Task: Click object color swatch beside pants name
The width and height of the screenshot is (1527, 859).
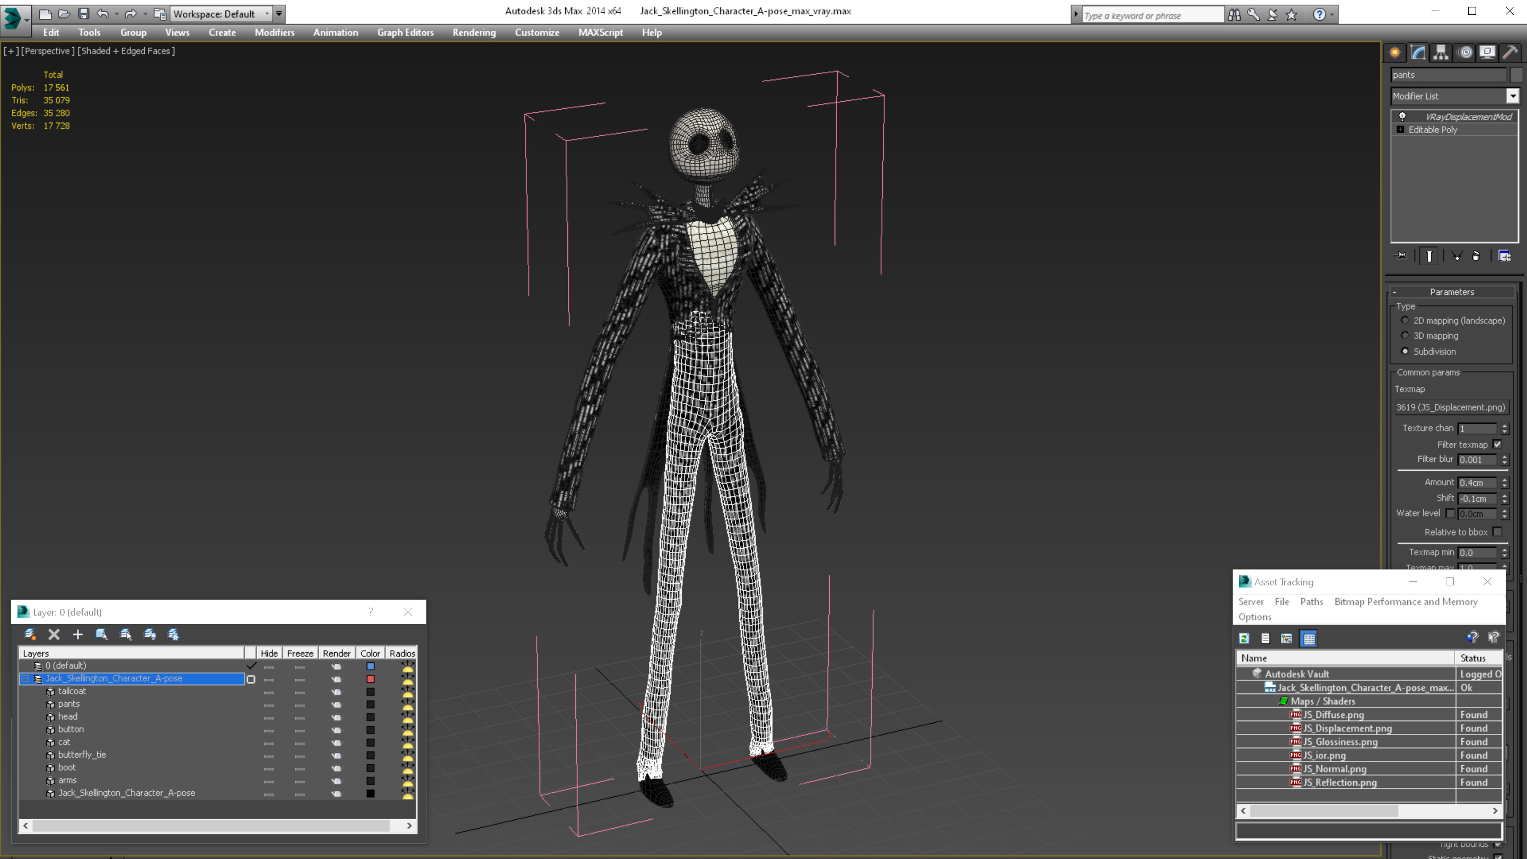Action: [1516, 75]
